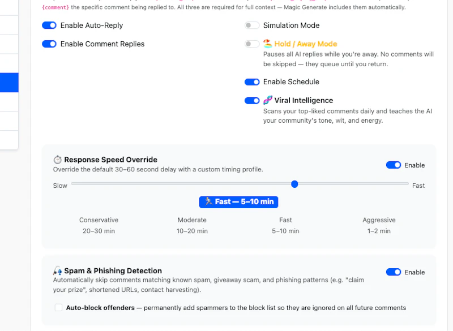The image size is (453, 331).
Task: Click the response speed slider handle
Action: click(x=294, y=184)
